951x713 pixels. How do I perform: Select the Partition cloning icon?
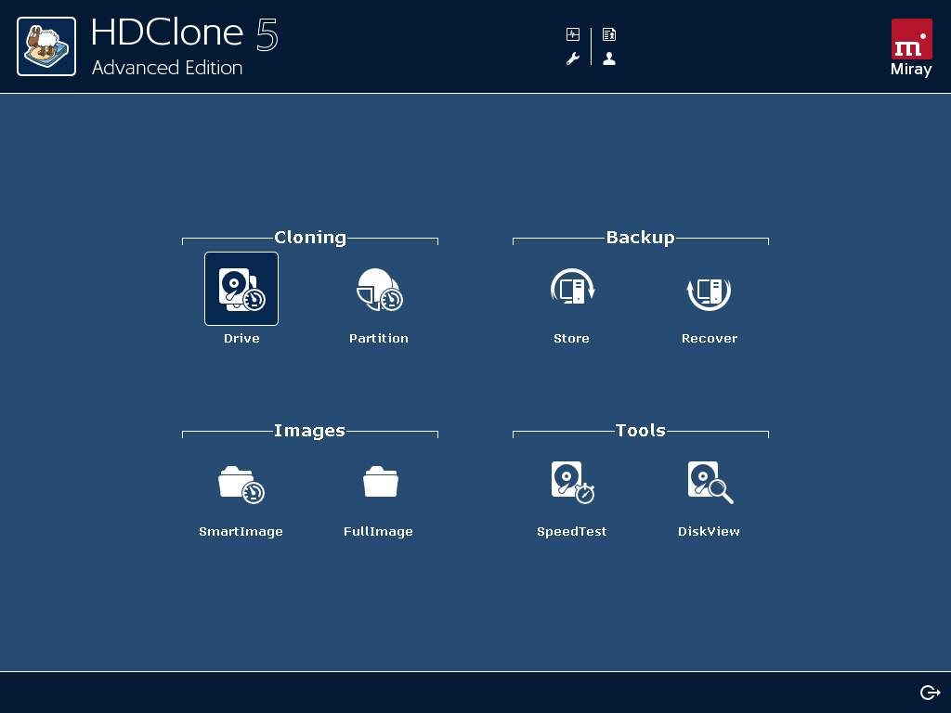coord(379,290)
